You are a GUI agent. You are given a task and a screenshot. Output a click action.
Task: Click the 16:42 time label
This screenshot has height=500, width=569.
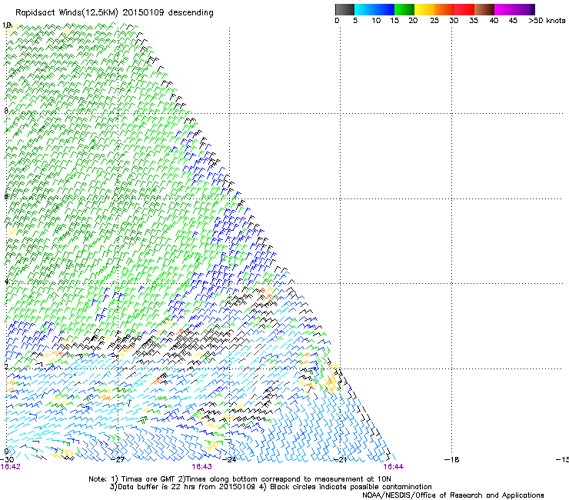(11, 467)
